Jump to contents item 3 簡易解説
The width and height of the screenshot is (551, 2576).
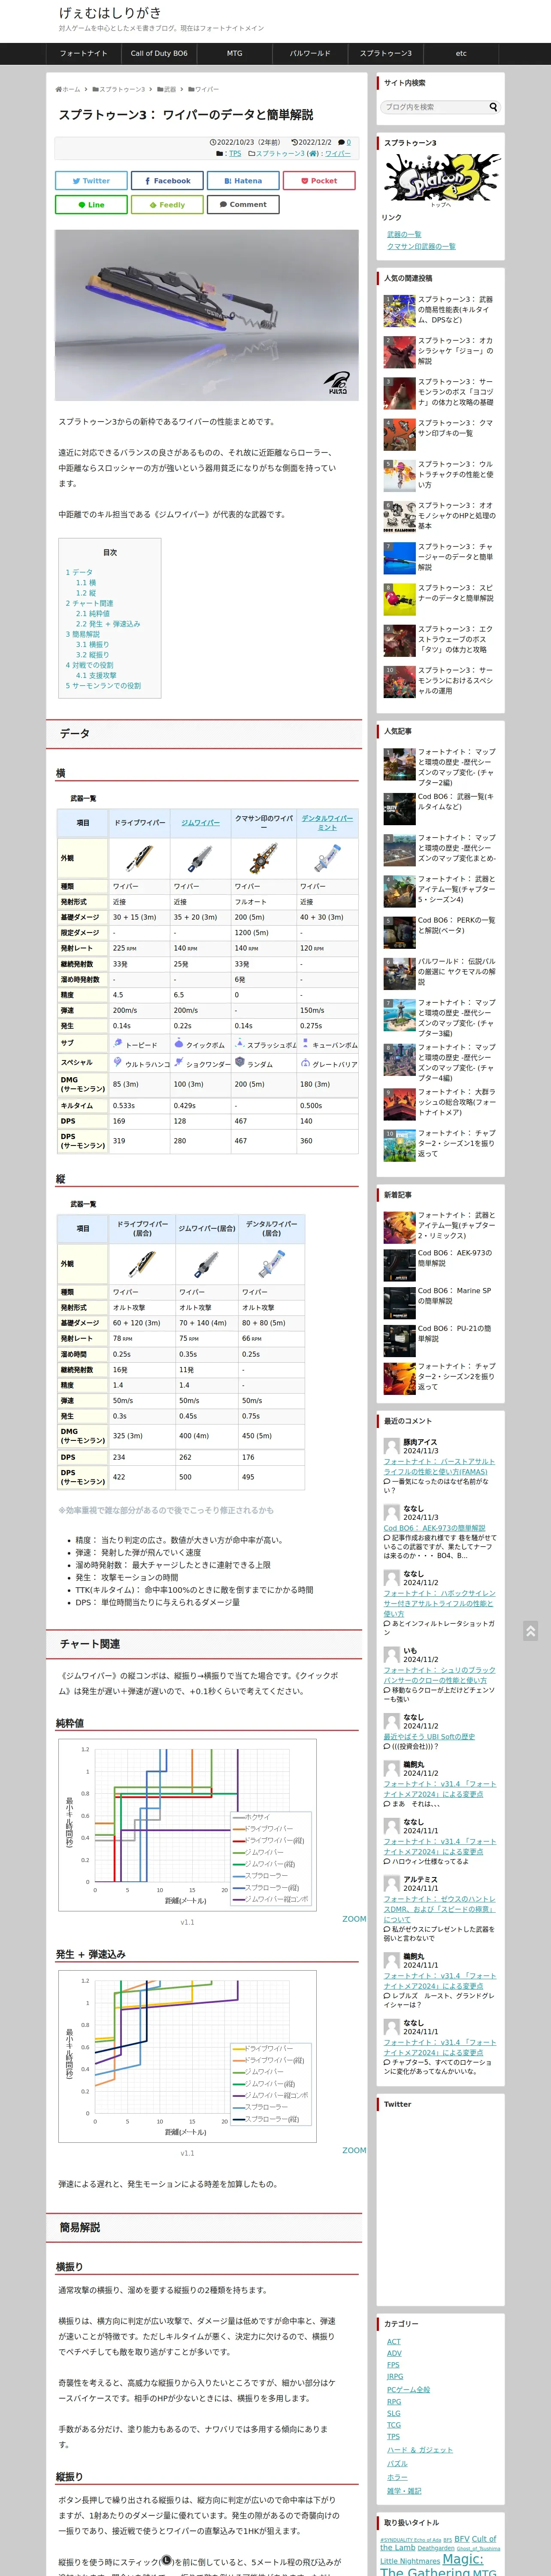pos(83,634)
